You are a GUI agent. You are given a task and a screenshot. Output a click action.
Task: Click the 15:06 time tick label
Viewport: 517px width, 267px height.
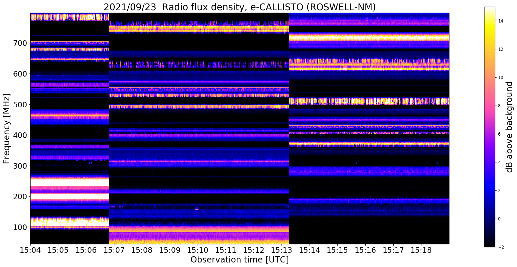pyautogui.click(x=86, y=250)
